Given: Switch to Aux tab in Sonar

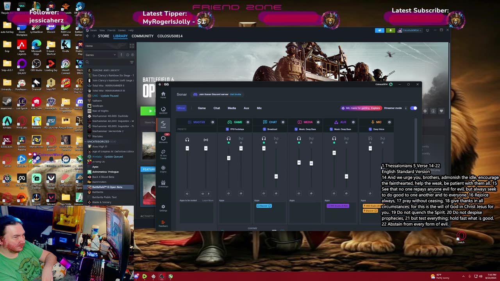Looking at the screenshot, I should coord(246,108).
